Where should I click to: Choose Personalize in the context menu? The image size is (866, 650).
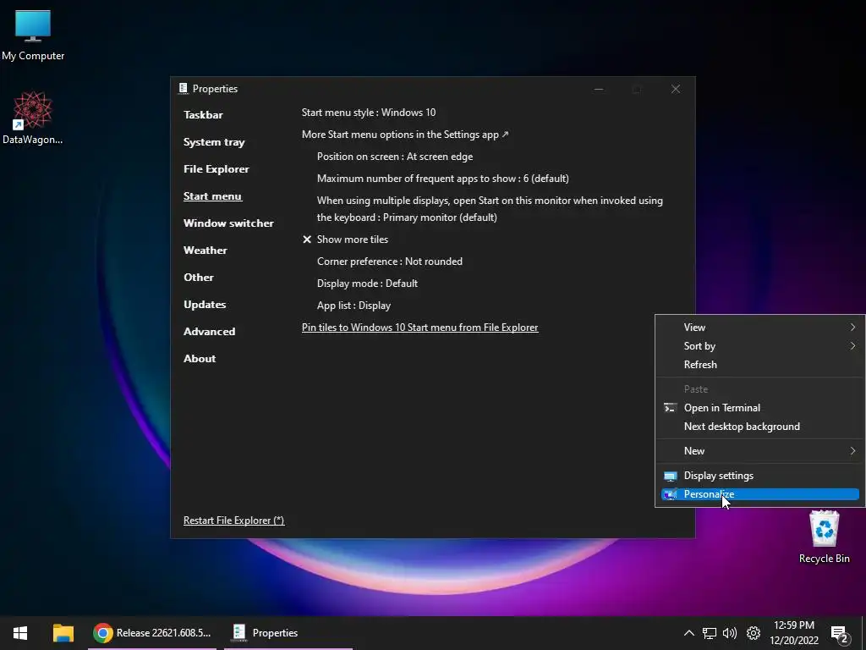(760, 494)
